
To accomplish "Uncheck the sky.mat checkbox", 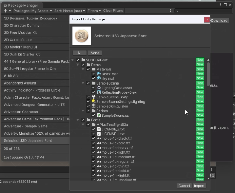I will (x=93, y=79).
